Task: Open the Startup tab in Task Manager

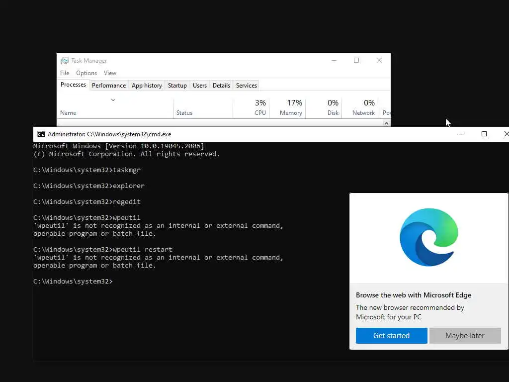Action: click(x=177, y=86)
